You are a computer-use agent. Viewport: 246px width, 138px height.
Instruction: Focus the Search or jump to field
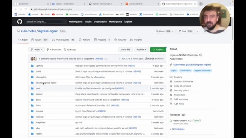click(x=45, y=21)
